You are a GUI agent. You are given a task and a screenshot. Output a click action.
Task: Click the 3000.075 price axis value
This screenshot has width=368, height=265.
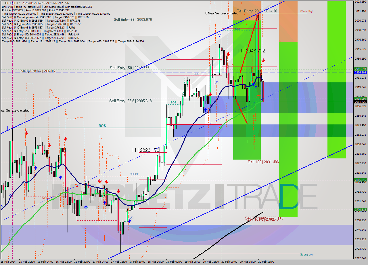pos(360,21)
